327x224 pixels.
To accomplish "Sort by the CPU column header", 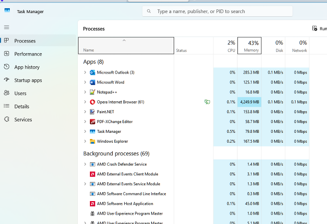I will click(x=226, y=46).
